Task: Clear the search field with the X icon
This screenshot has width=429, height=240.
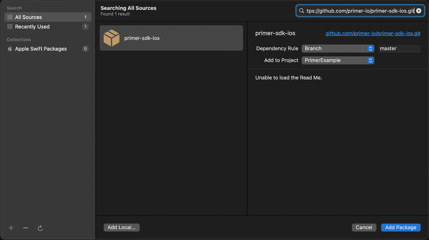Action: (x=419, y=11)
